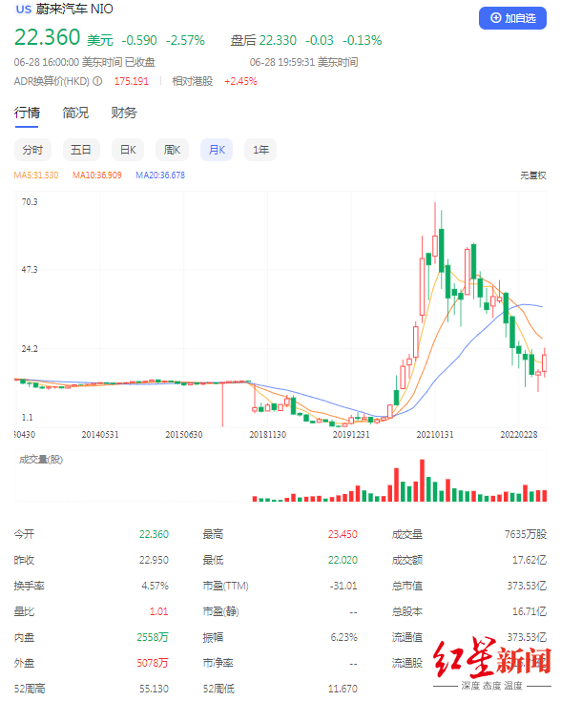This screenshot has width=561, height=701.
Task: Select the 月K chart period
Action: 217,150
